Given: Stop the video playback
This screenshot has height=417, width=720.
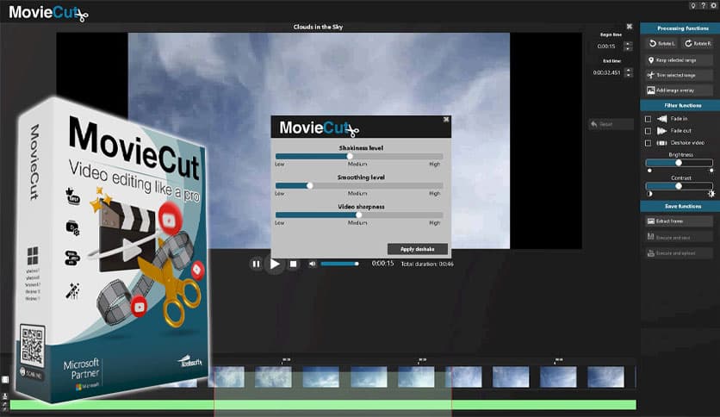Looking at the screenshot, I should [x=293, y=264].
